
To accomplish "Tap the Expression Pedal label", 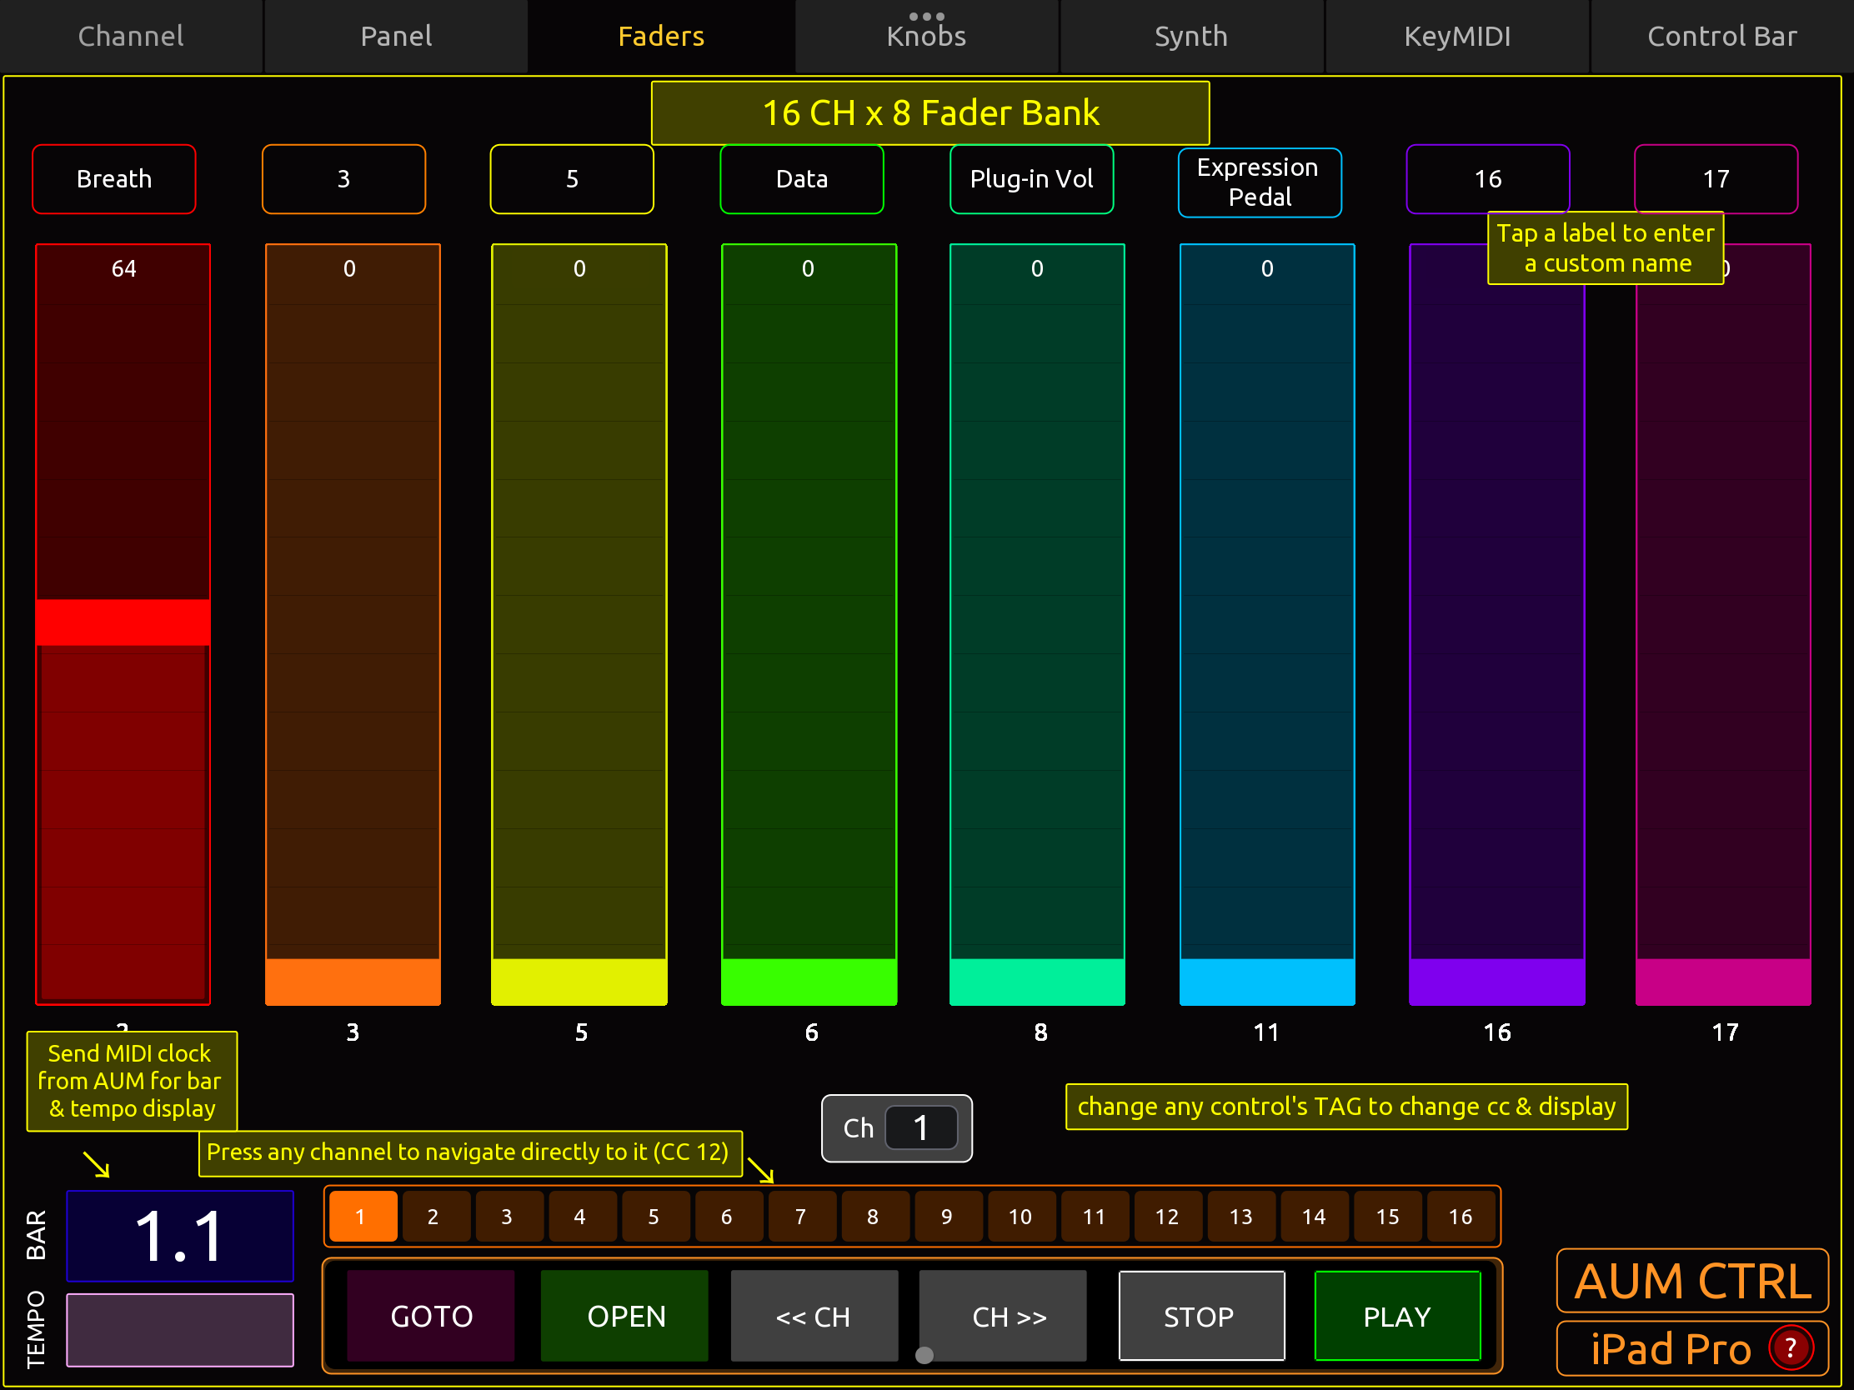I will pos(1260,182).
